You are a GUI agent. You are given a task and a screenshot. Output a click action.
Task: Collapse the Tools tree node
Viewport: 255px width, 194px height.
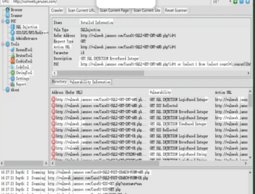(x=2, y=44)
